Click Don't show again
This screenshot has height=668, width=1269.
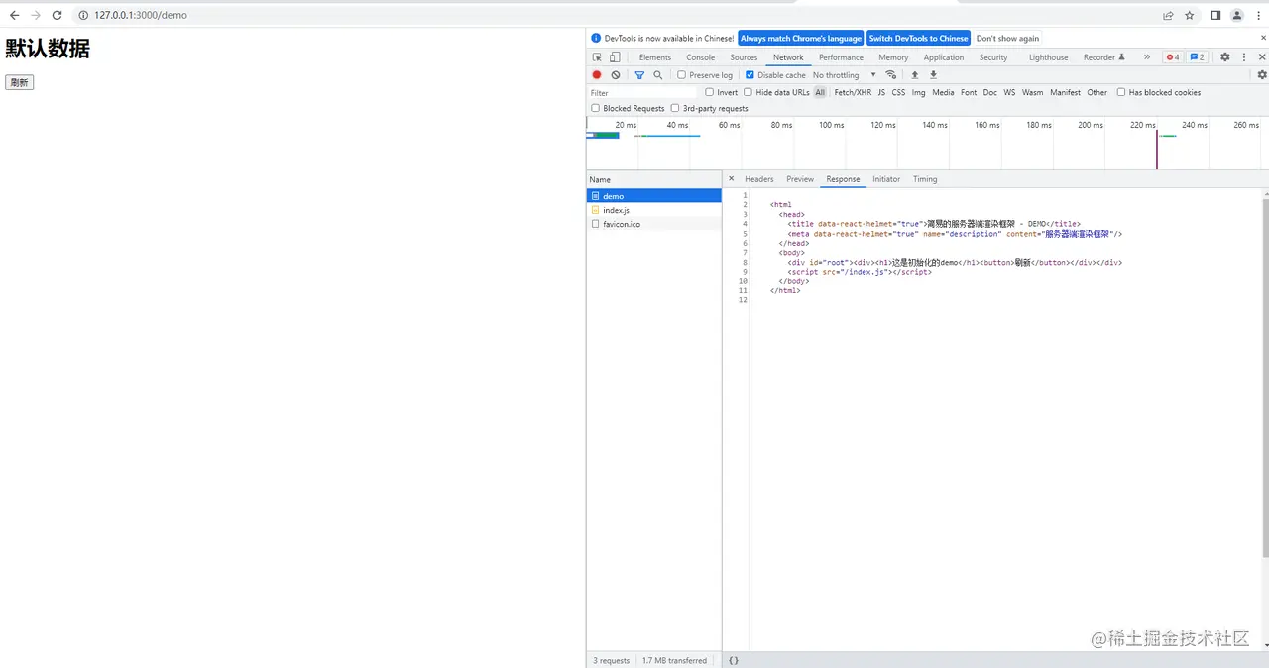[1007, 38]
